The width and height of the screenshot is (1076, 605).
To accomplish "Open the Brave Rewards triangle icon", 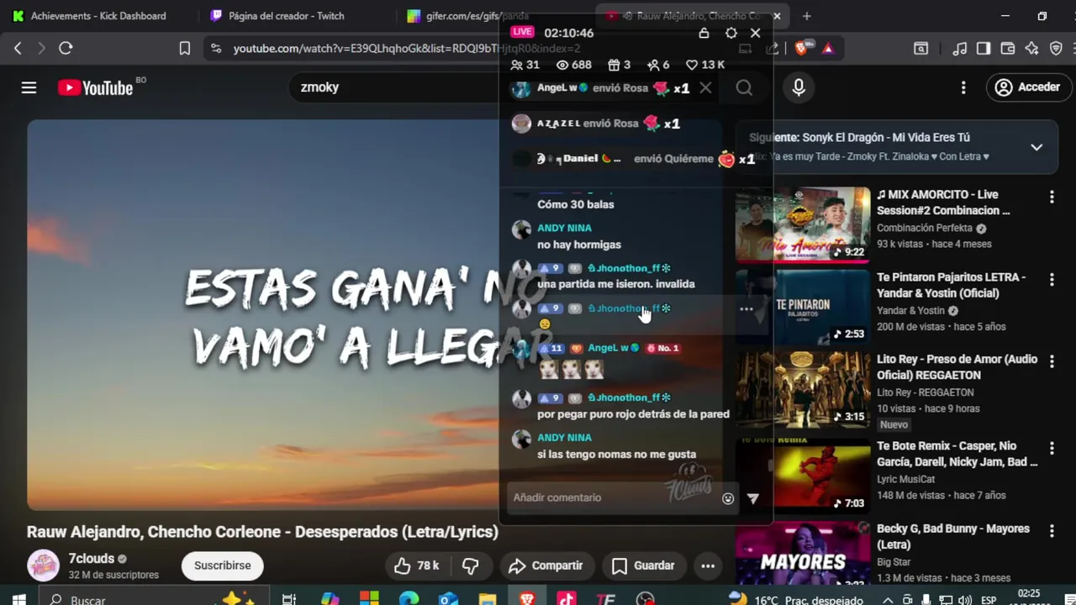I will [828, 49].
